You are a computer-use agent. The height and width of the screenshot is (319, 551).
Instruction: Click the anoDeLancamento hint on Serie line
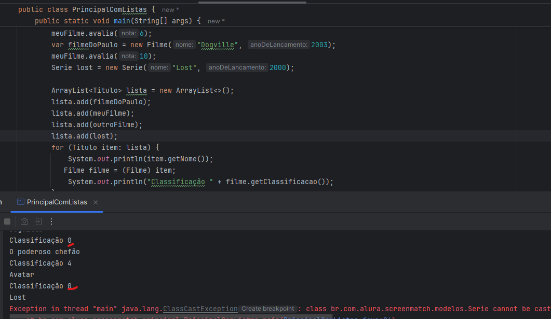pos(237,67)
